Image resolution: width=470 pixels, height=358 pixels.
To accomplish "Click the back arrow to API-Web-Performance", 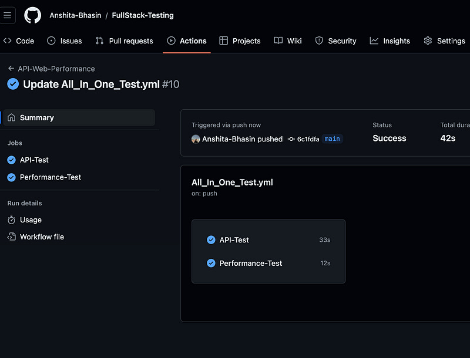I will click(11, 69).
